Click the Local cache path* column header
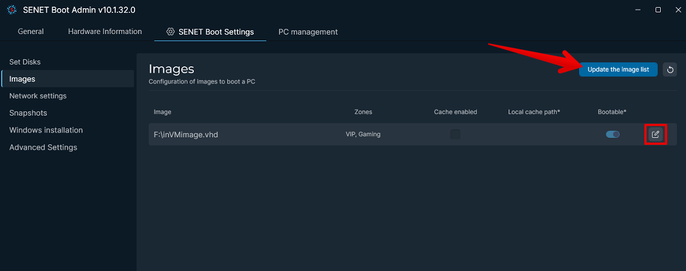This screenshot has width=686, height=271. click(x=534, y=112)
